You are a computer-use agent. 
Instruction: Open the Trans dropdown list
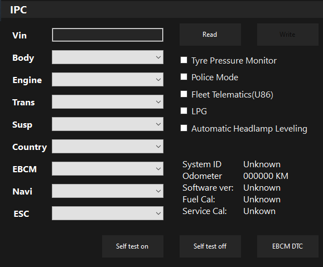(108, 101)
